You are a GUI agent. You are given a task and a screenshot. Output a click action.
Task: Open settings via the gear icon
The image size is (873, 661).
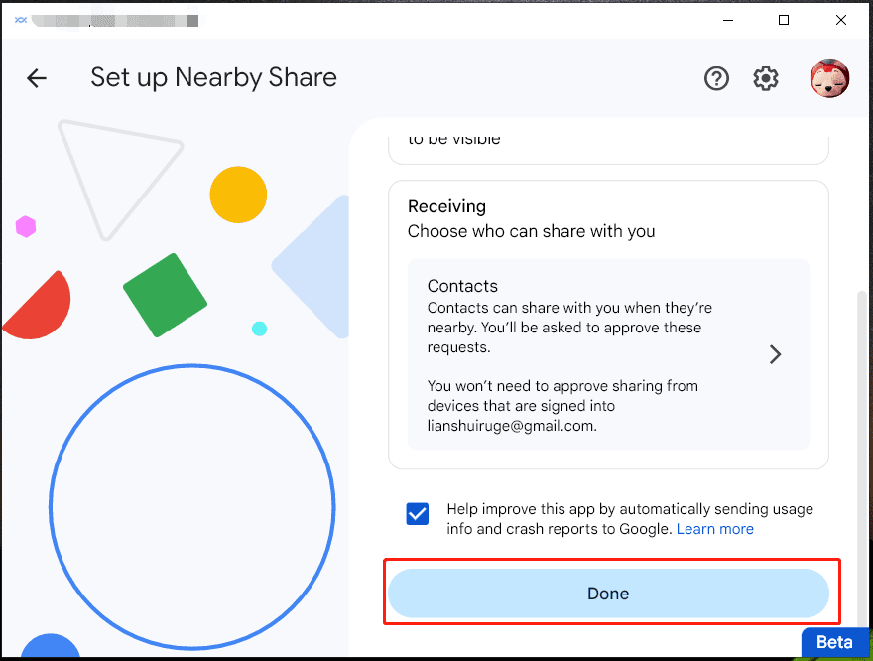click(766, 78)
